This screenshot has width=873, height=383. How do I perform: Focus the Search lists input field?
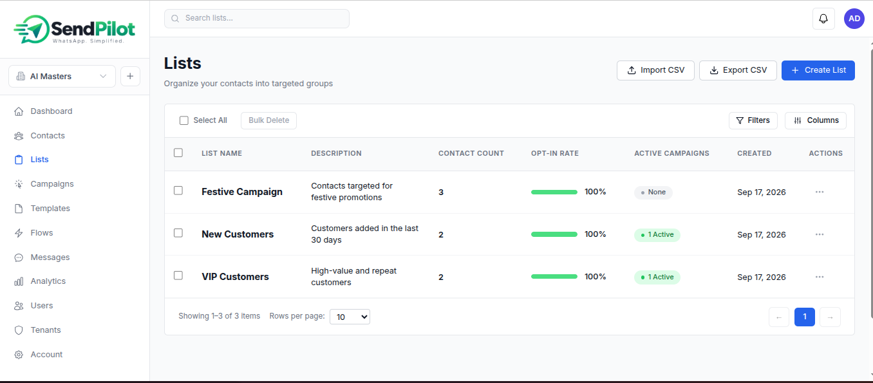(257, 19)
